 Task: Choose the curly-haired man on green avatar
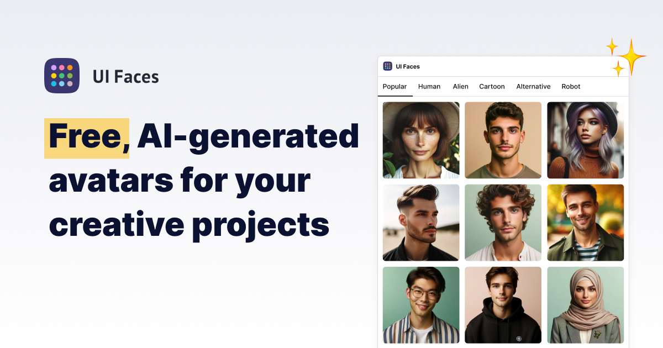(503, 223)
